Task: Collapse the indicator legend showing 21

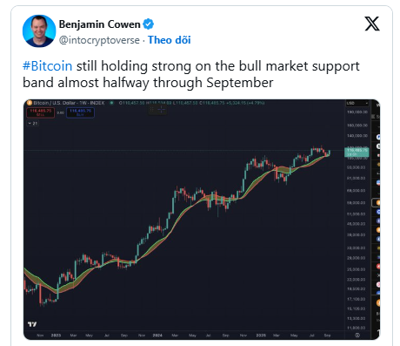Action: coord(33,123)
